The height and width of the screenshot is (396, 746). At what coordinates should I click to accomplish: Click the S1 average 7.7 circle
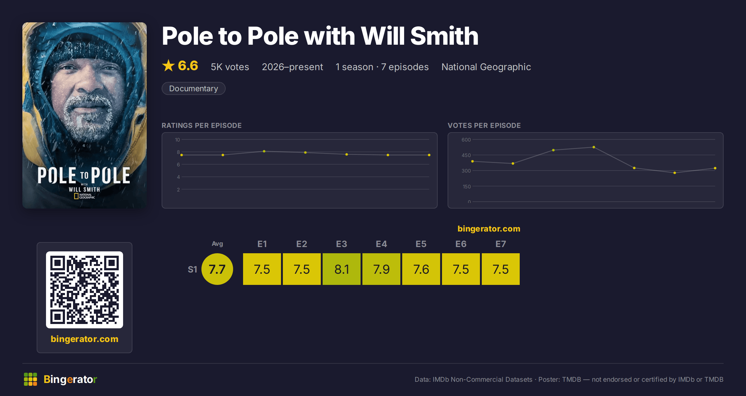coord(217,269)
